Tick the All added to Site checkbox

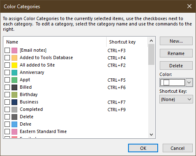7,65
